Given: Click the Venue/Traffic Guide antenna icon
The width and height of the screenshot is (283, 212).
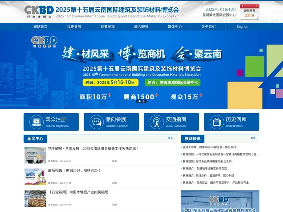Looking at the screenshot, I should tap(157, 122).
